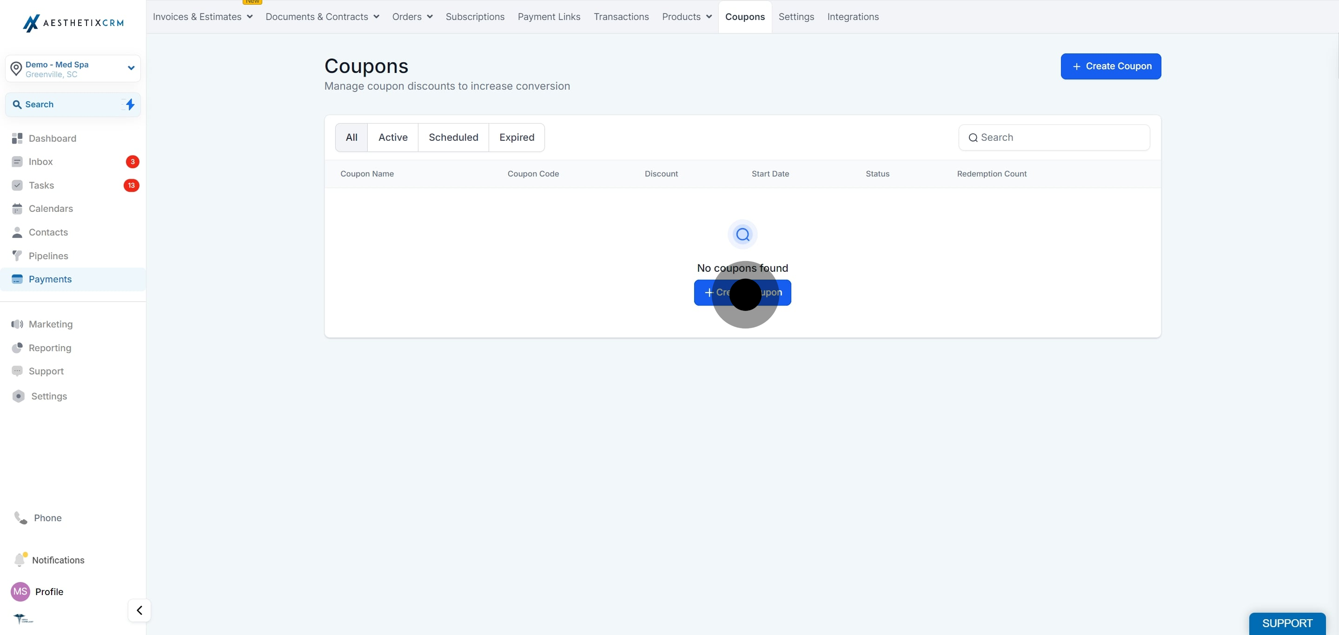Open the Profile label
Viewport: 1339px width, 635px height.
[49, 591]
